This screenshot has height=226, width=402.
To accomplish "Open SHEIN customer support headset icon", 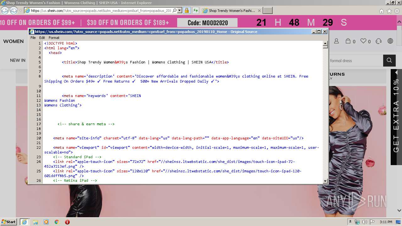I will pyautogui.click(x=378, y=41).
